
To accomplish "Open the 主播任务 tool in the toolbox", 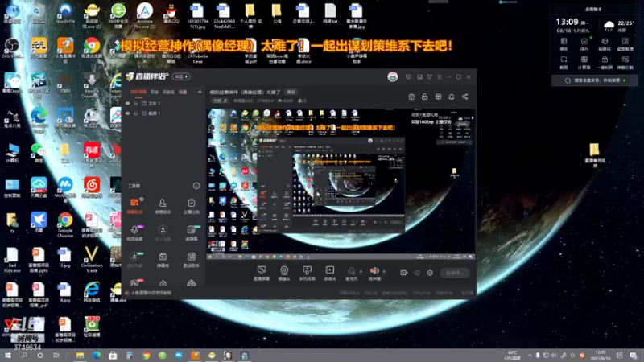I will tap(192, 206).
